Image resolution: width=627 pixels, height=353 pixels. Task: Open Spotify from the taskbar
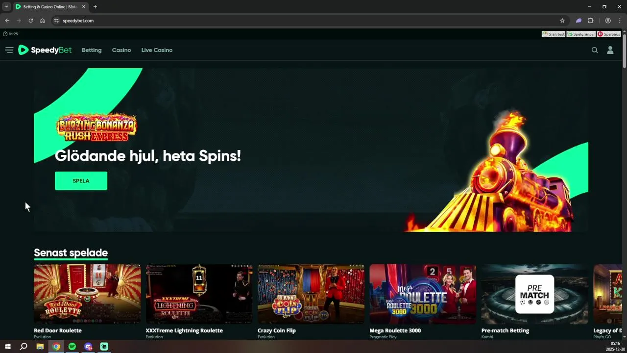click(x=72, y=347)
